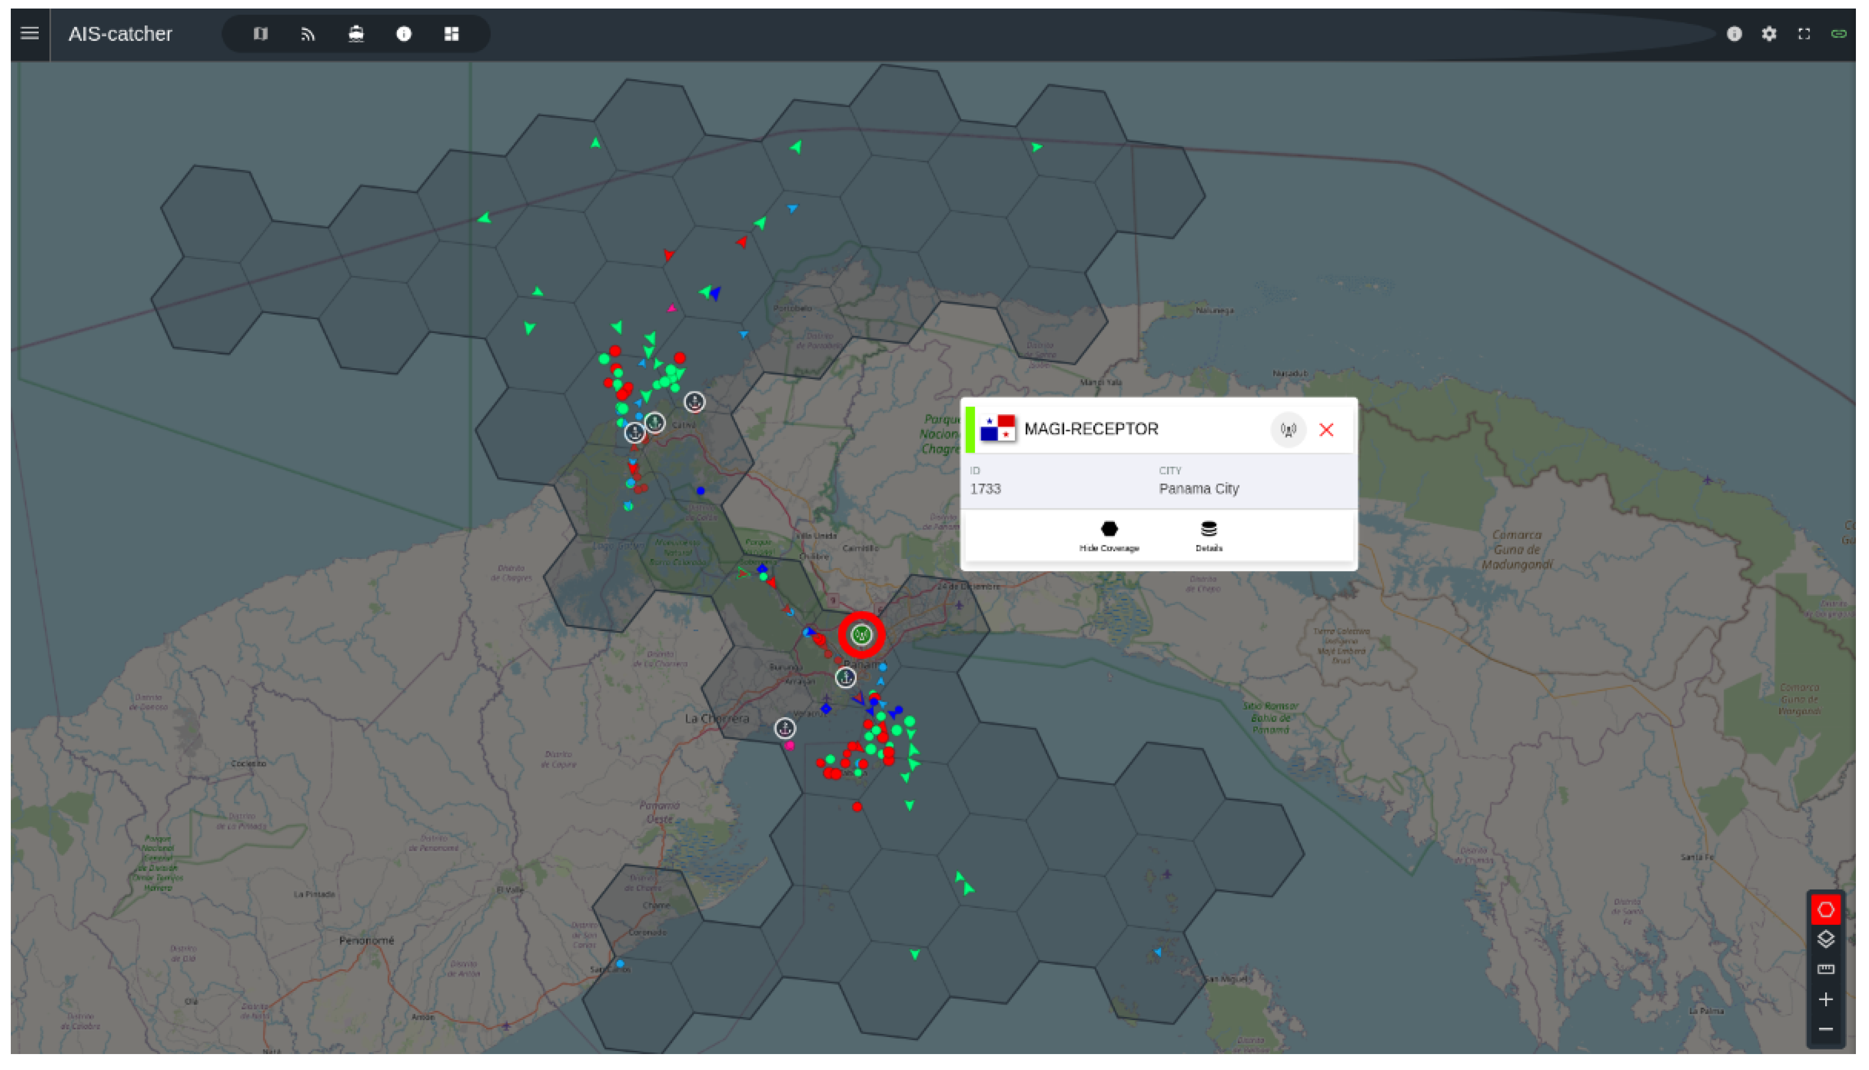Click the green connection link icon
This screenshot has width=1869, height=1070.
(1838, 34)
